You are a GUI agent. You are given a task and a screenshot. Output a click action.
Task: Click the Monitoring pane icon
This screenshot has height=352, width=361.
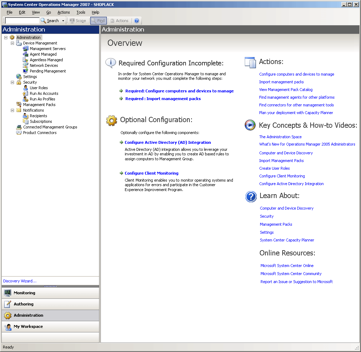tap(8, 293)
